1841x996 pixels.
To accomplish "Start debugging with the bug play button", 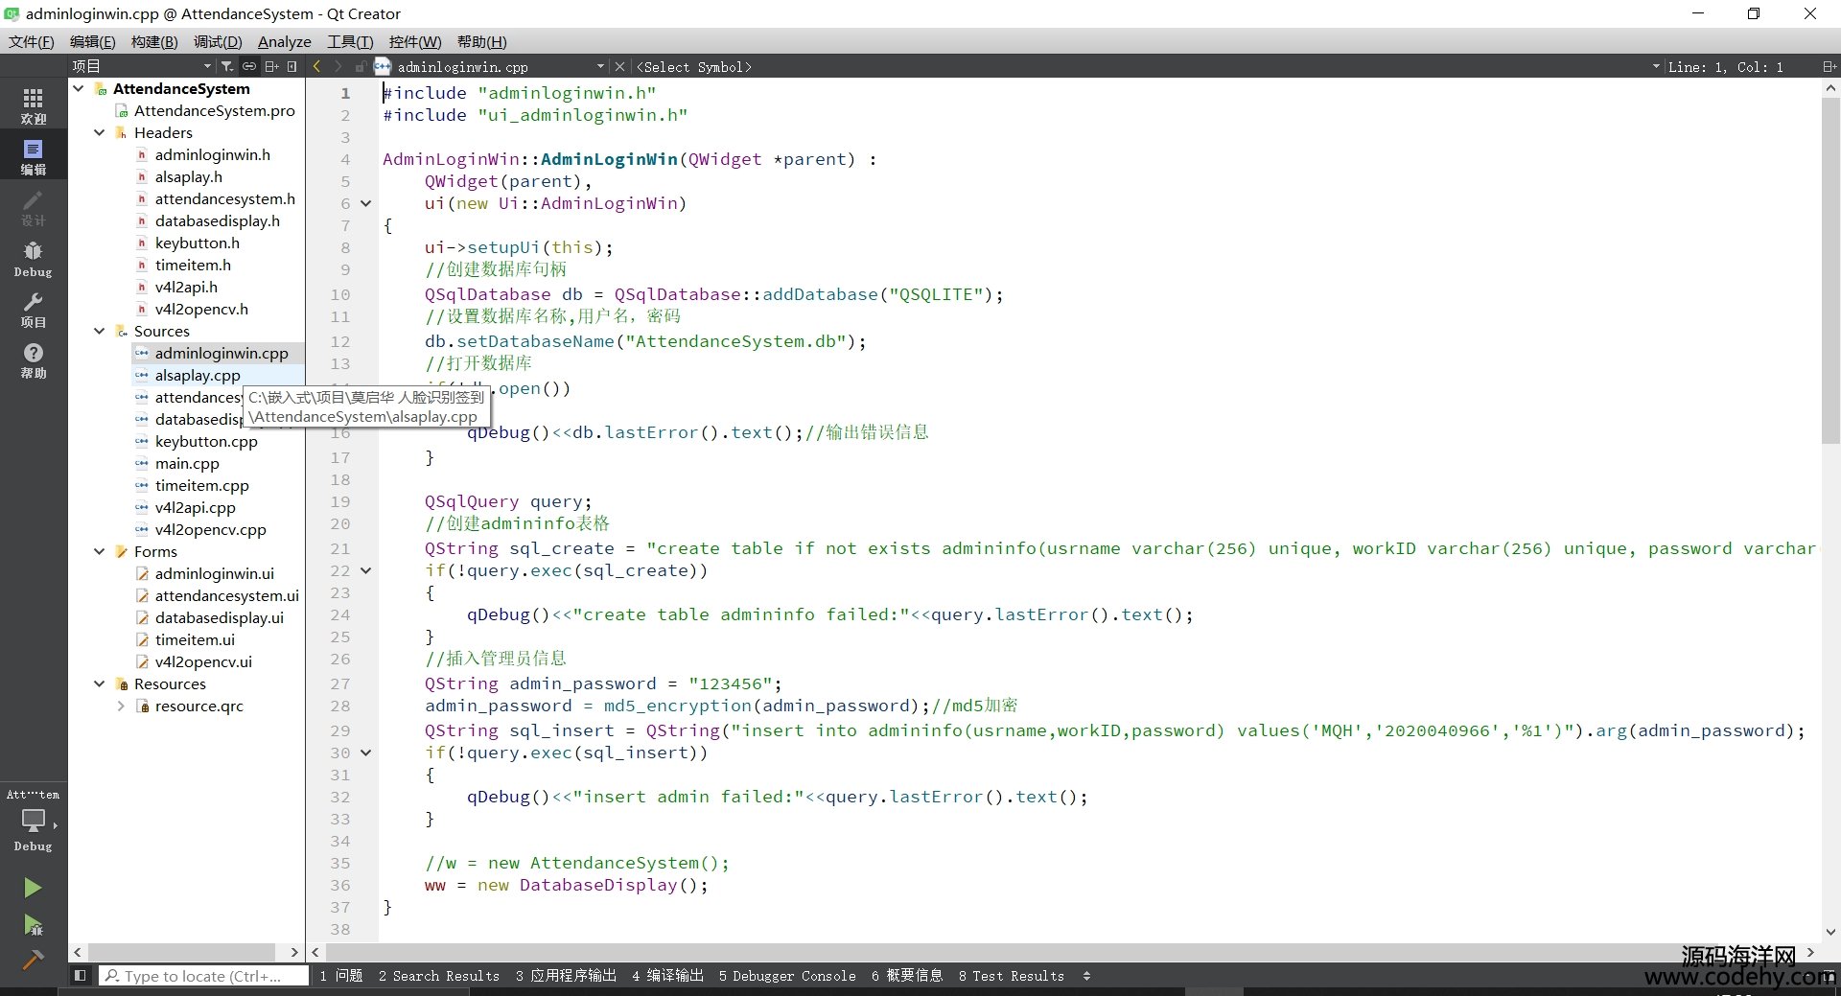I will 33,924.
